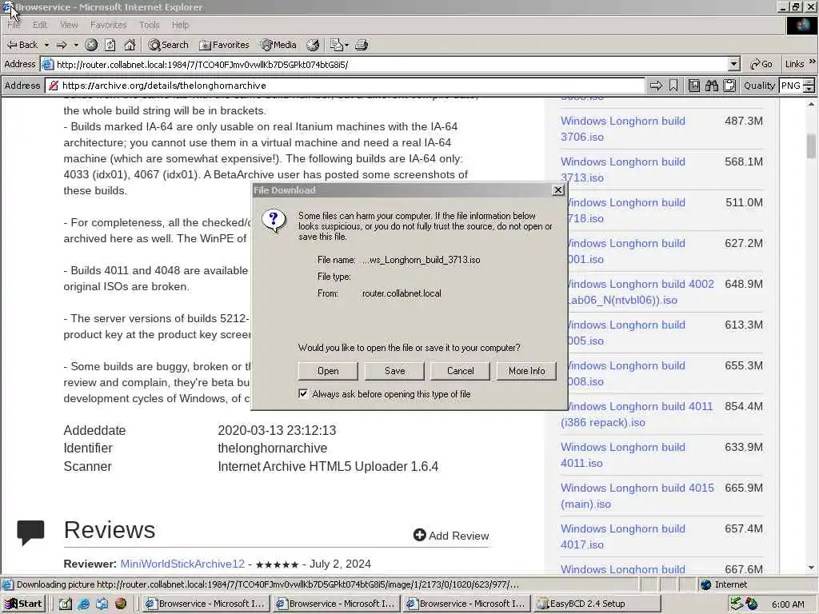Open Windows Longhorn build 3713.iso link
The height and width of the screenshot is (614, 819).
click(622, 169)
